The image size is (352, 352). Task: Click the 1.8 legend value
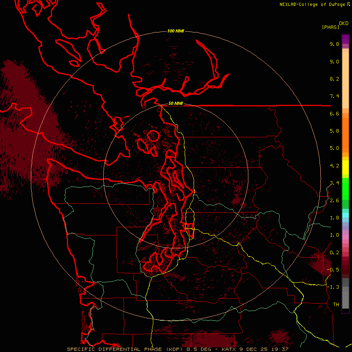coord(334,218)
